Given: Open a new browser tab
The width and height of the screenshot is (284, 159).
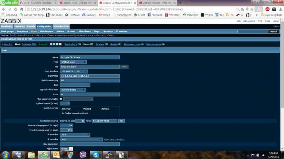Looking at the screenshot, I should coord(180,3).
